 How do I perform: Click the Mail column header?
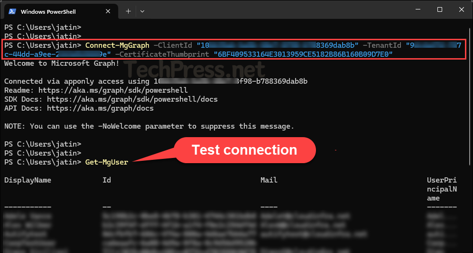click(269, 180)
